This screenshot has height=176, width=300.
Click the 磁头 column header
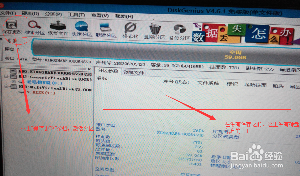pyautogui.click(x=278, y=86)
